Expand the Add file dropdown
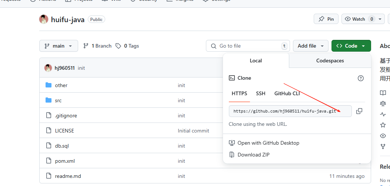The image size is (390, 186). point(311,46)
